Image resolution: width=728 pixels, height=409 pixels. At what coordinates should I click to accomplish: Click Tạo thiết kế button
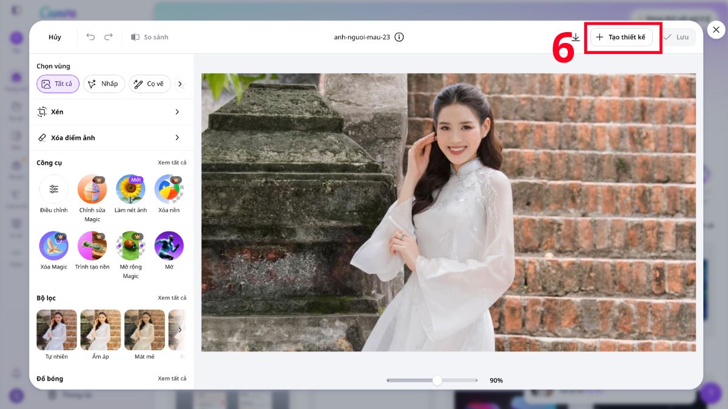(x=622, y=37)
